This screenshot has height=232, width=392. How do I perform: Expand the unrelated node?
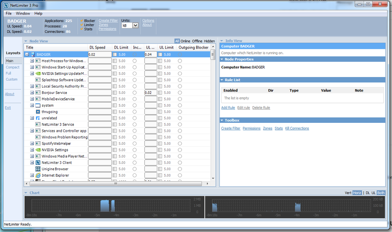[x=32, y=118]
